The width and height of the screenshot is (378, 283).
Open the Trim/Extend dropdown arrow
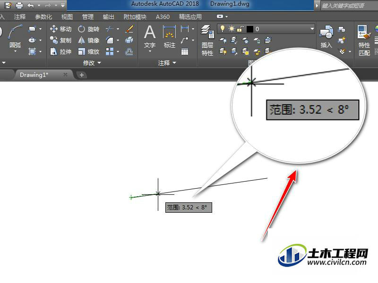[x=118, y=29]
